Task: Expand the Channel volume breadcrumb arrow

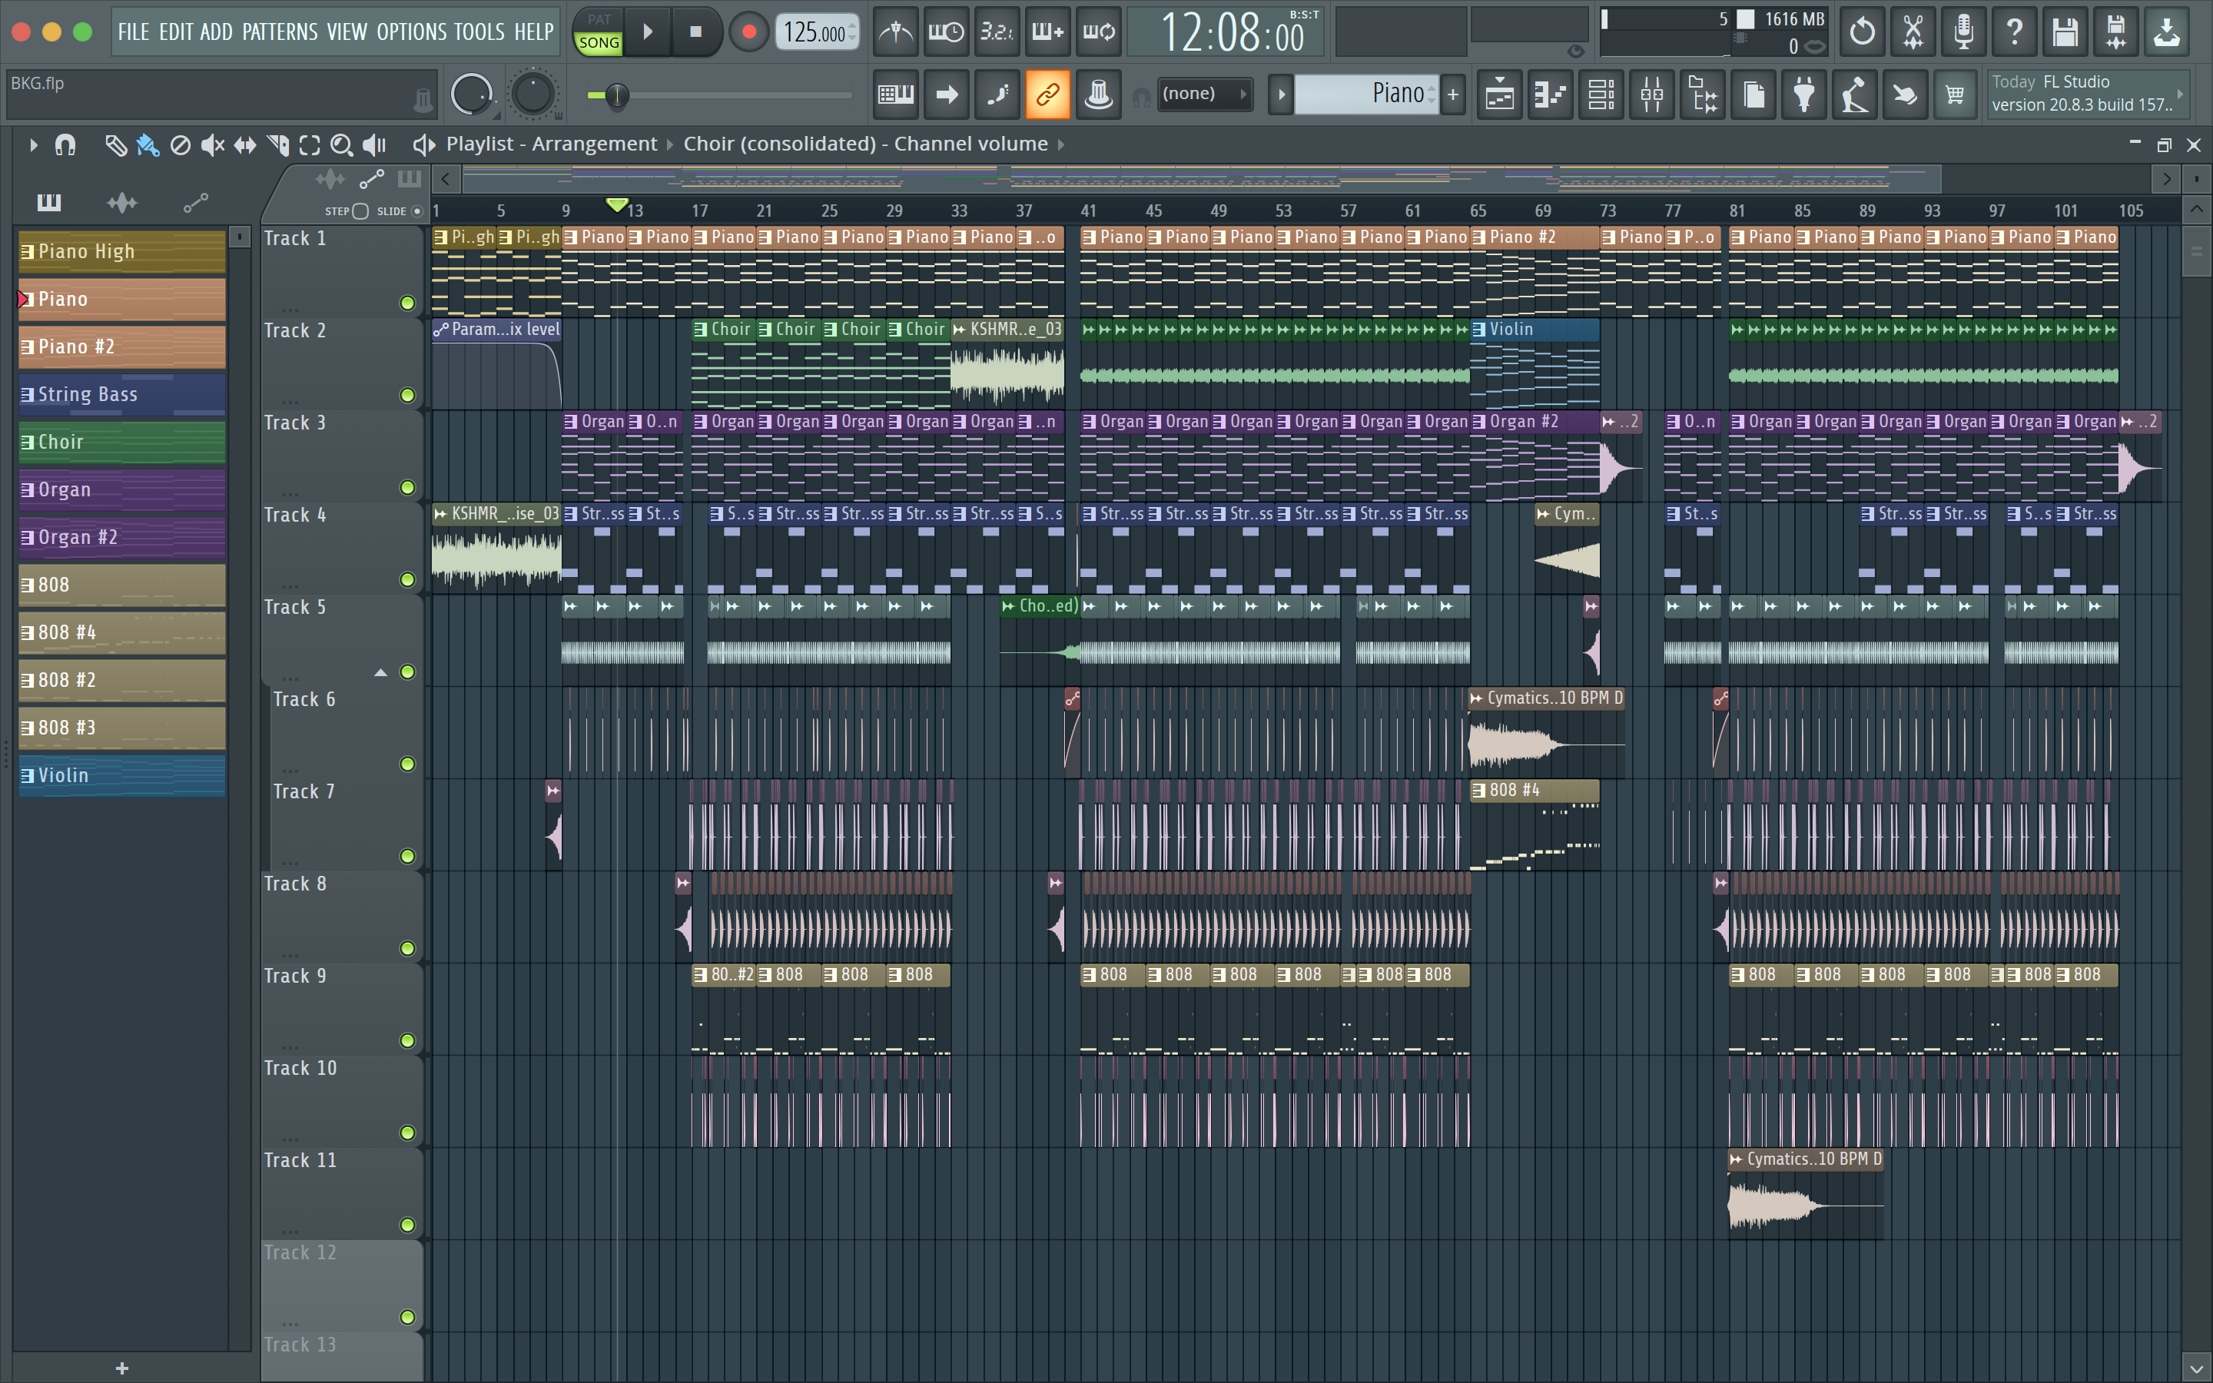Action: point(1060,144)
